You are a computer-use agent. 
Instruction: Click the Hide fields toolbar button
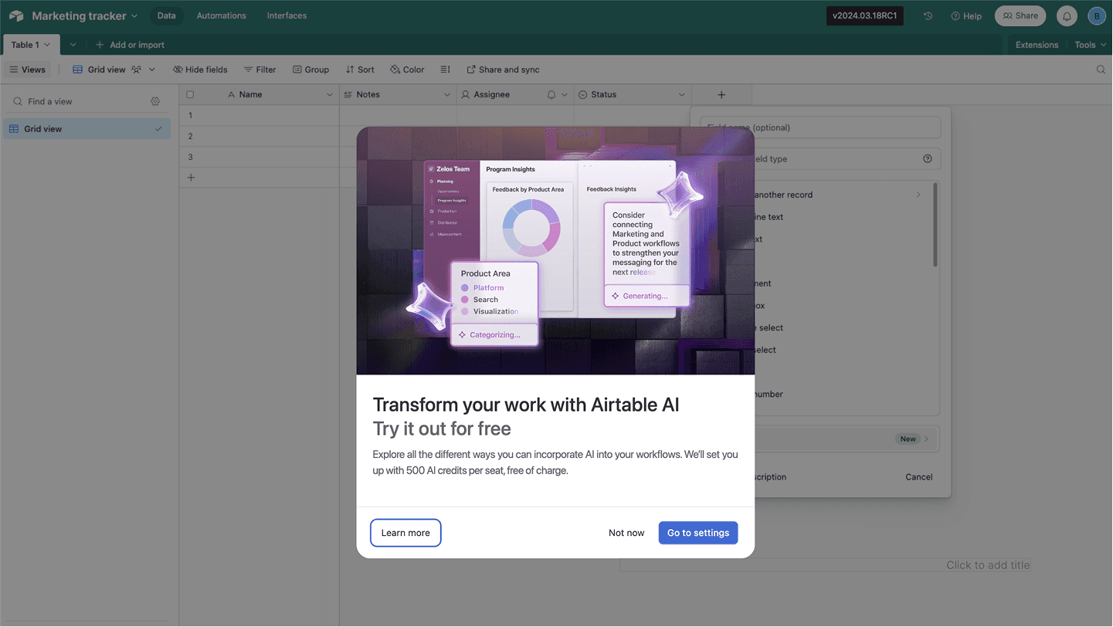click(200, 69)
